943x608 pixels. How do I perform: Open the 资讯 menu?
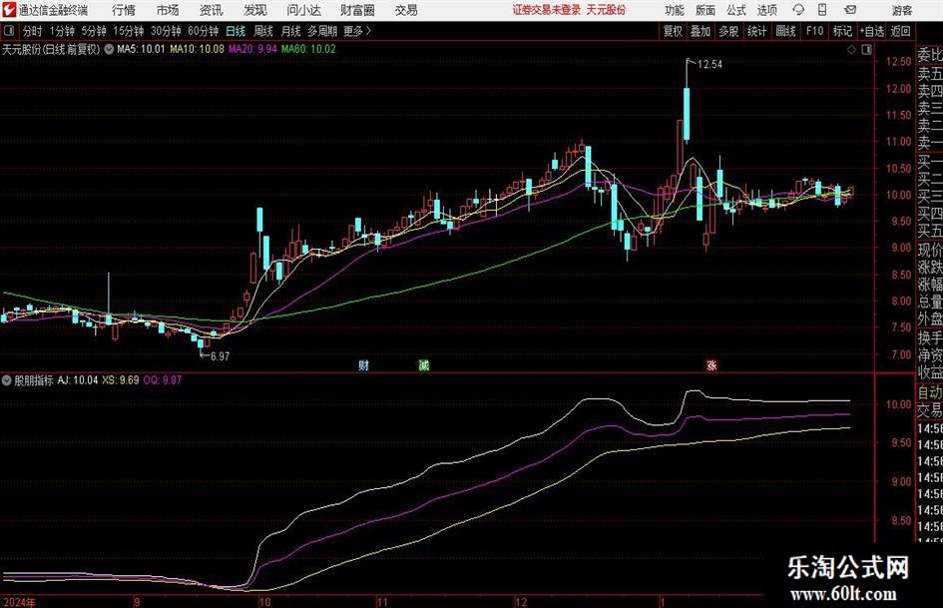(x=211, y=10)
